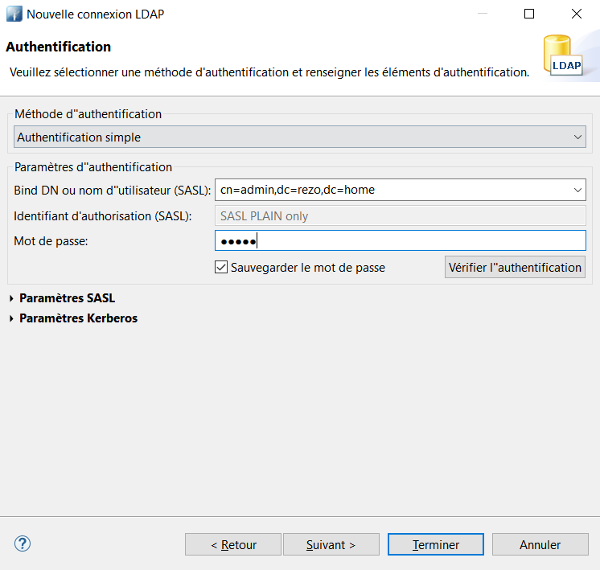Close the Nouvelle connexion LDAP window
Screen dimensions: 600x570
[x=577, y=14]
